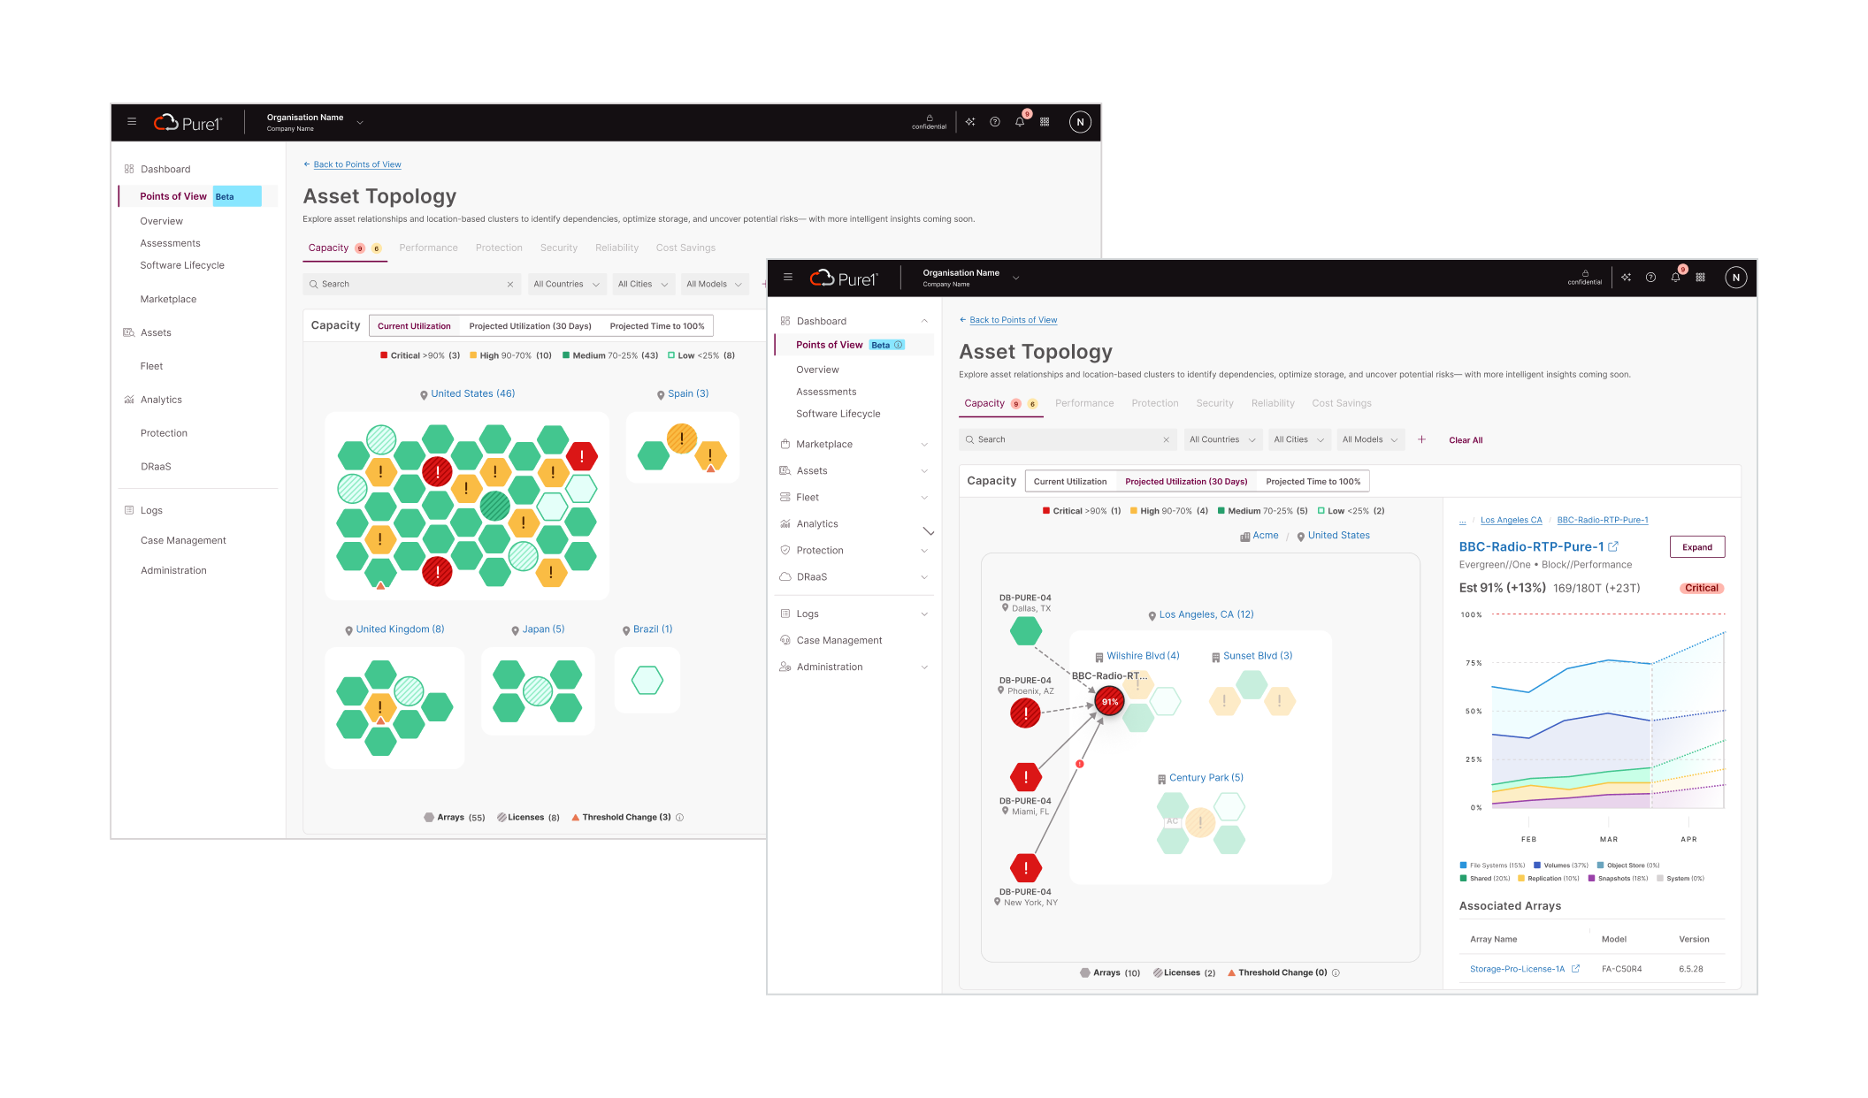Click the critical 91% hexagon node

pos(1108,702)
